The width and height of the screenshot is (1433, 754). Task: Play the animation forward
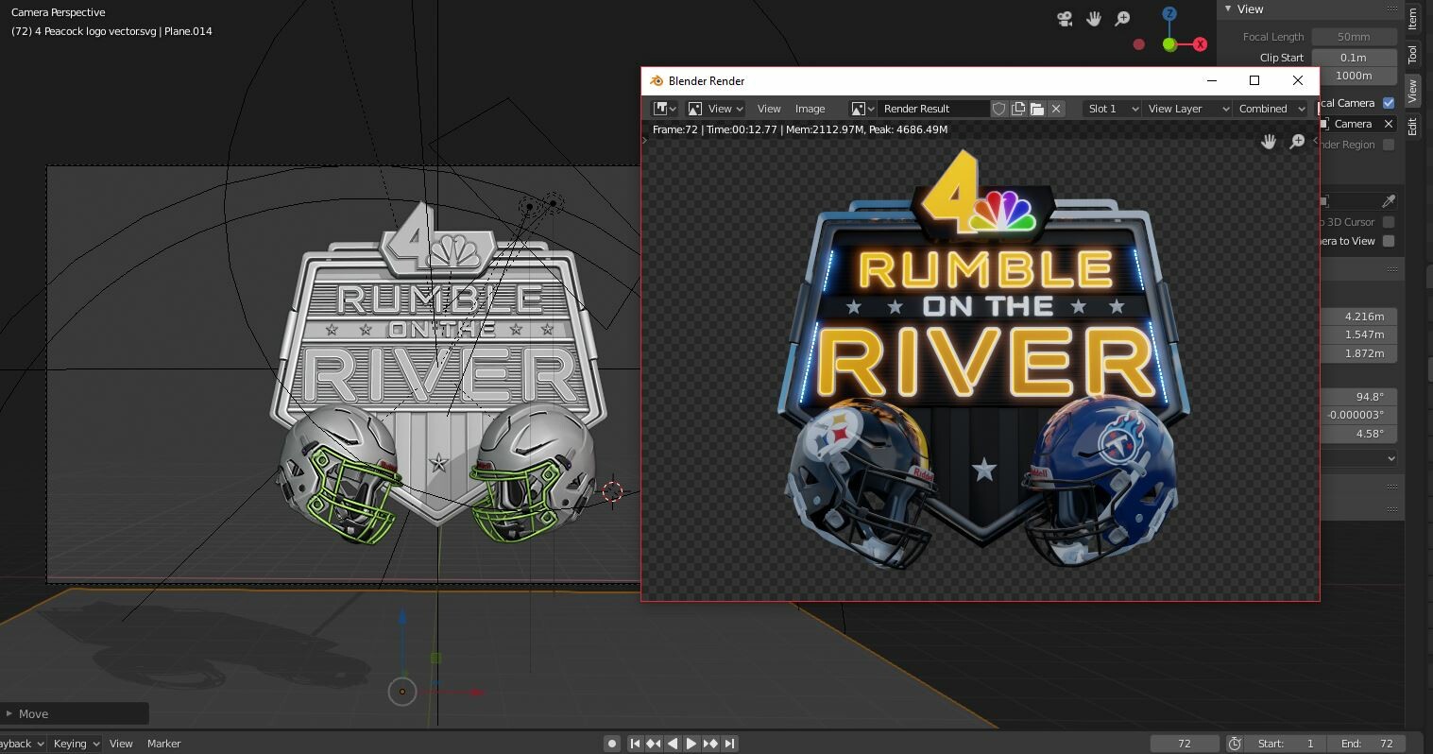coord(691,744)
